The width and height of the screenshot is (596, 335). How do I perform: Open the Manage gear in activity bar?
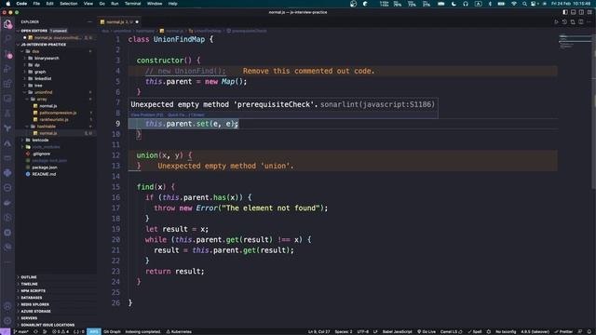coord(7,320)
